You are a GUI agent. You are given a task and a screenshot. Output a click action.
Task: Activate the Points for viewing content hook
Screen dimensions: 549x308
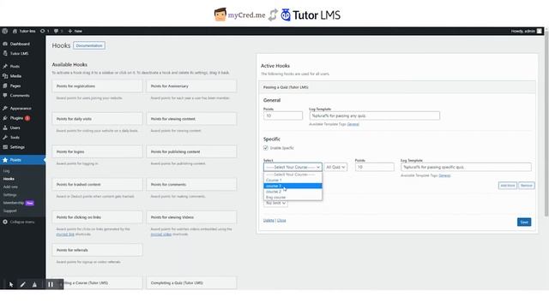pos(191,119)
